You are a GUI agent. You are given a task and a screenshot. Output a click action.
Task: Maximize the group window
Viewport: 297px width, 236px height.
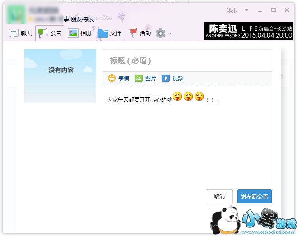pos(274,9)
